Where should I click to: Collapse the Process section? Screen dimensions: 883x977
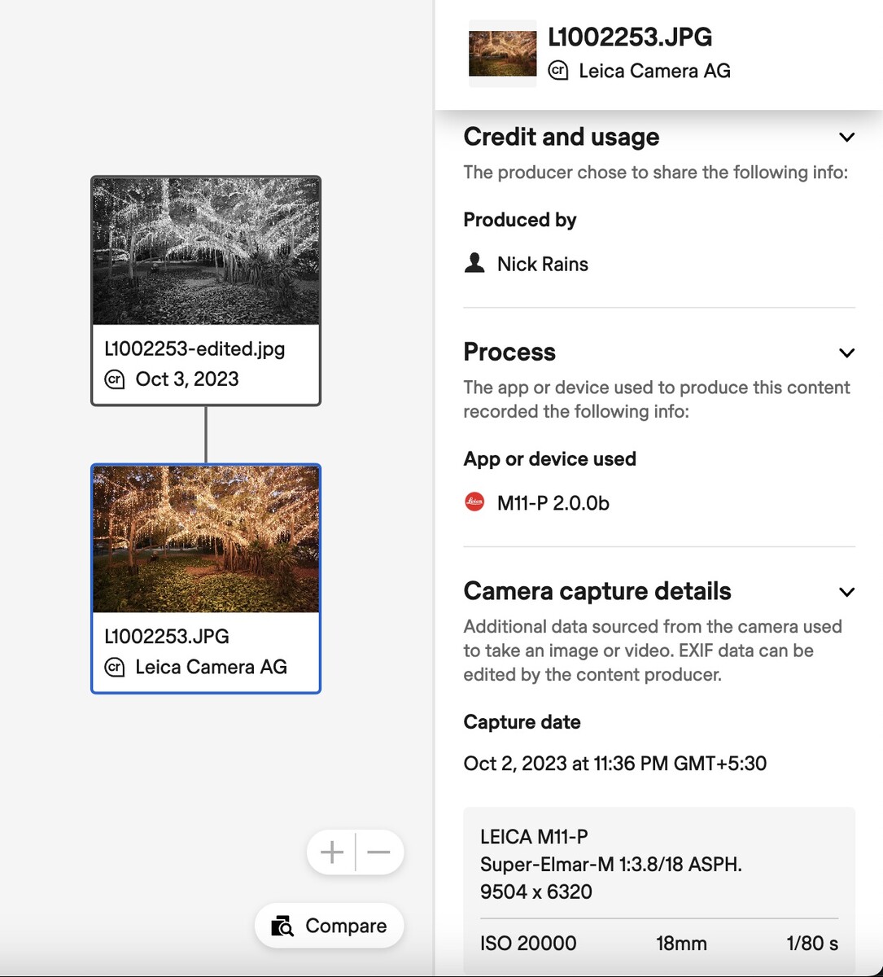846,353
